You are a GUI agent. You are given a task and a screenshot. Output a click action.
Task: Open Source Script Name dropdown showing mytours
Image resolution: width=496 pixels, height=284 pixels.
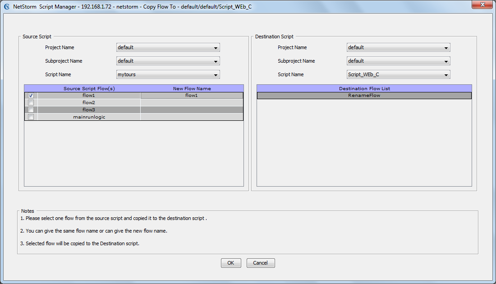pos(168,75)
